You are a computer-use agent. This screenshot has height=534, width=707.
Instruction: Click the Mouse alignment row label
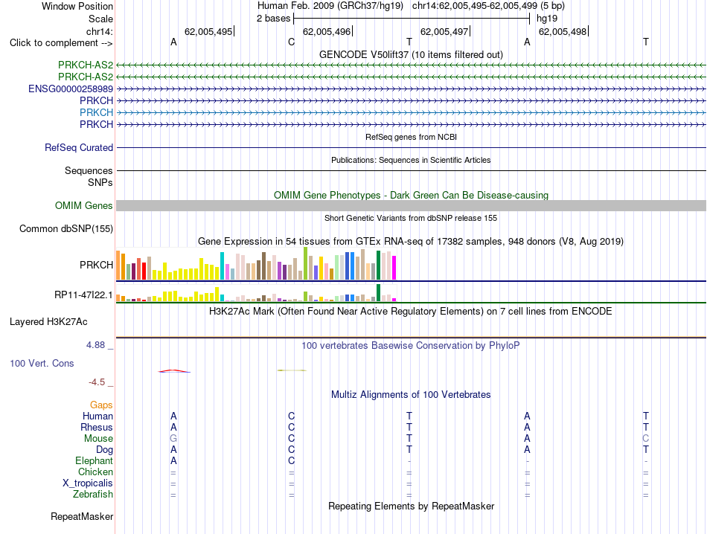[98, 439]
